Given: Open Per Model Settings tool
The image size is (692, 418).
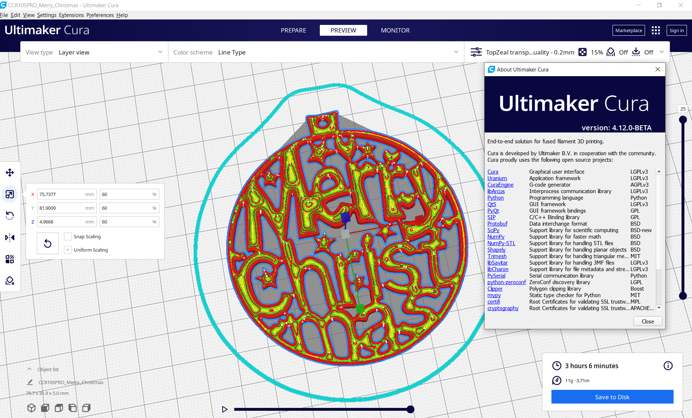Looking at the screenshot, I should point(10,259).
